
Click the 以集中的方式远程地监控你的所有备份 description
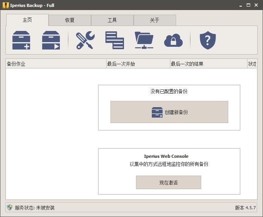[169, 164]
